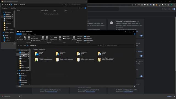
Task: Open the Organize menu in folder dialog
Action: click(x=5, y=8)
